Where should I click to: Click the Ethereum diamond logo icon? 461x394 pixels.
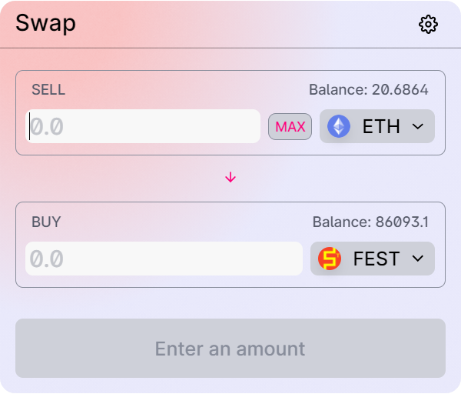coord(339,126)
